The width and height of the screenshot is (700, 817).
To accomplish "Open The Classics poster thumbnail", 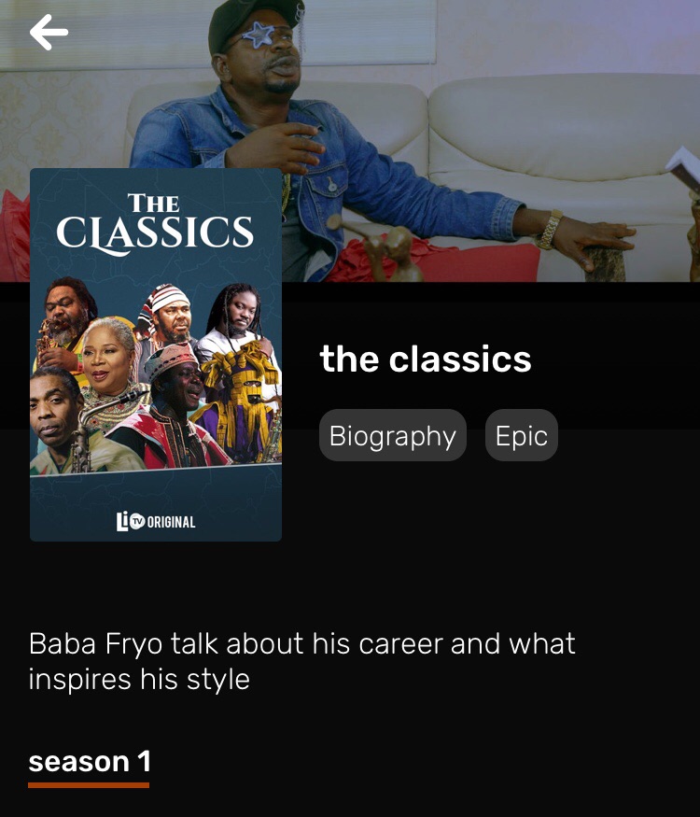I will (156, 354).
